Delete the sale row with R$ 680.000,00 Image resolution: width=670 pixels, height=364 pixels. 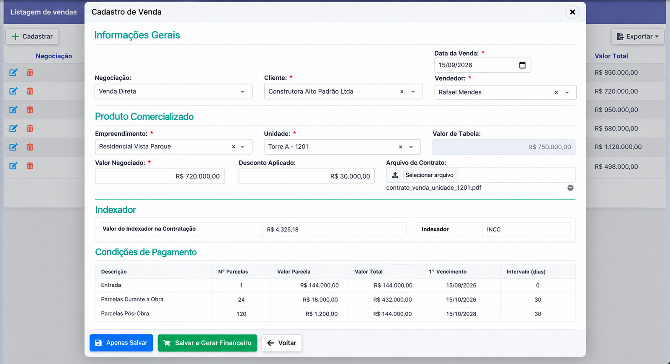coord(30,128)
